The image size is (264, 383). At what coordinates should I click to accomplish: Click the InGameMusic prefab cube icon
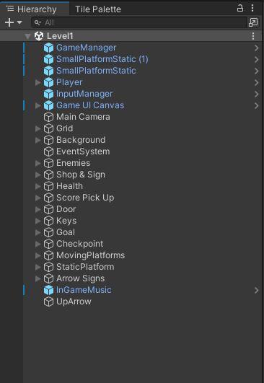pyautogui.click(x=48, y=290)
